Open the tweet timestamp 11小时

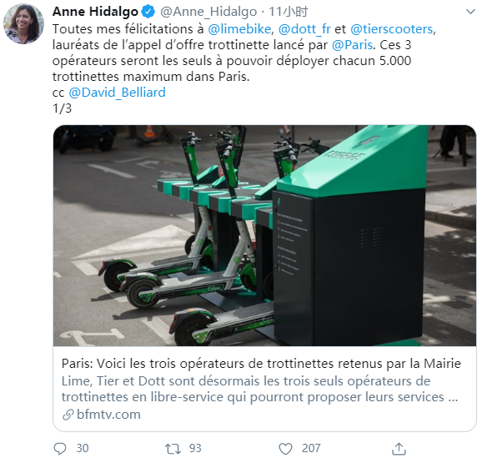click(288, 12)
